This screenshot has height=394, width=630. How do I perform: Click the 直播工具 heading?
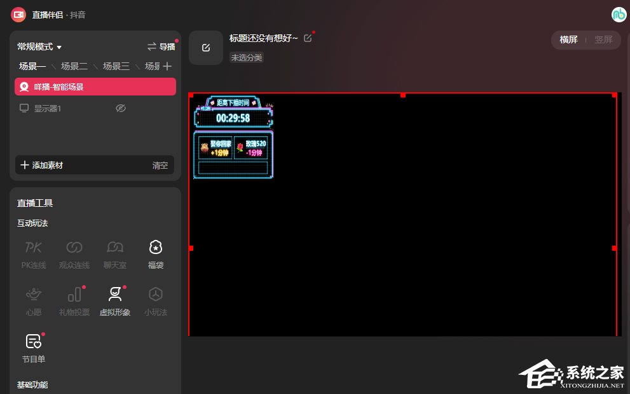(35, 203)
